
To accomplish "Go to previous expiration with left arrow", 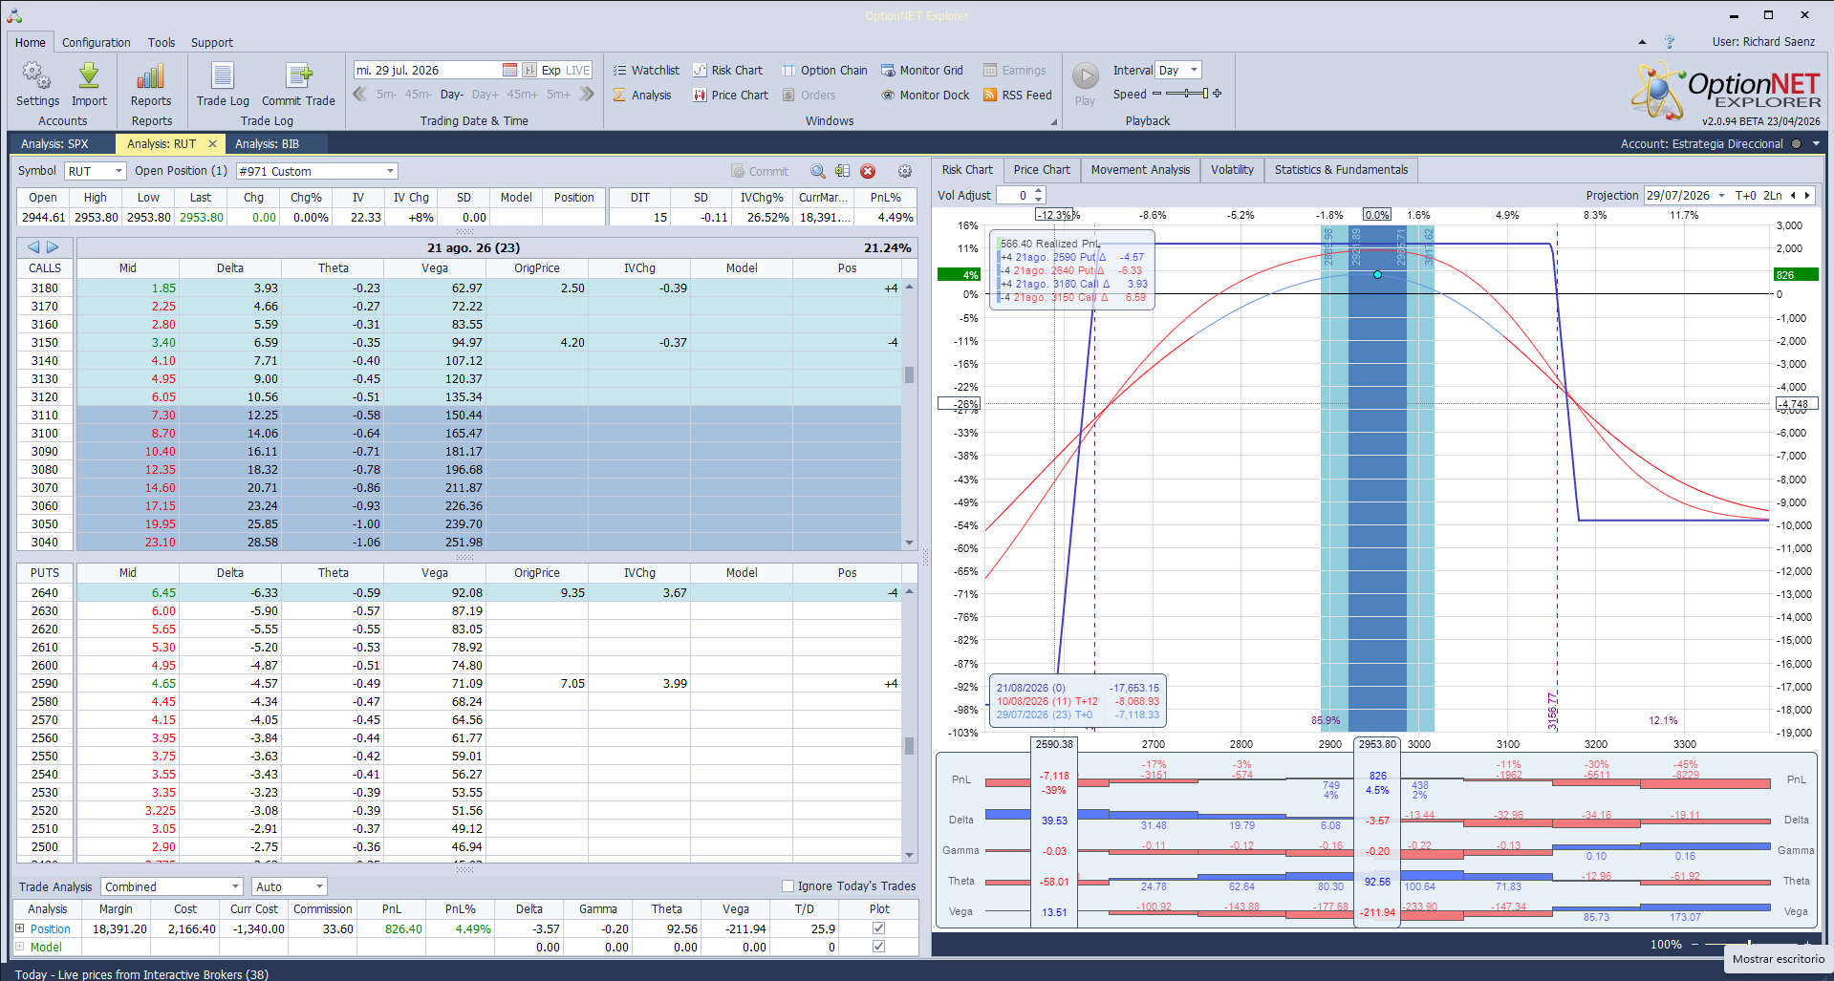I will 33,247.
